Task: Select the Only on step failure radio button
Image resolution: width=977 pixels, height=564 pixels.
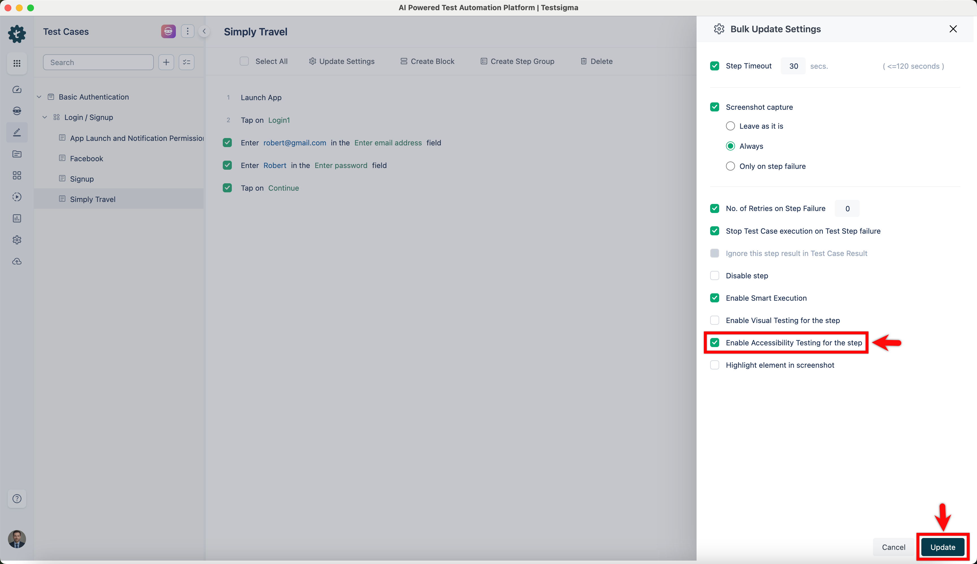Action: click(730, 166)
